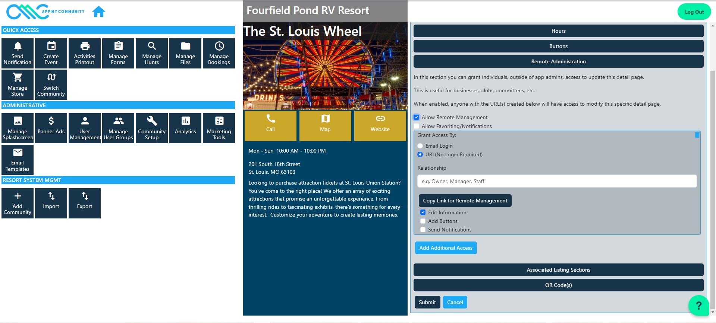Go to the home page icon

pos(99,12)
